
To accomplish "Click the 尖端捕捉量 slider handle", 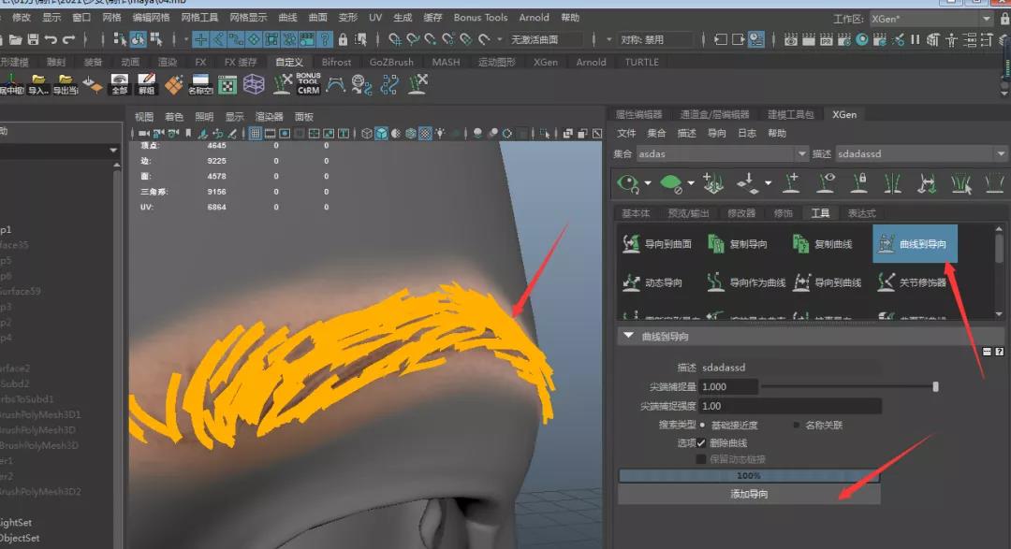I will [935, 386].
